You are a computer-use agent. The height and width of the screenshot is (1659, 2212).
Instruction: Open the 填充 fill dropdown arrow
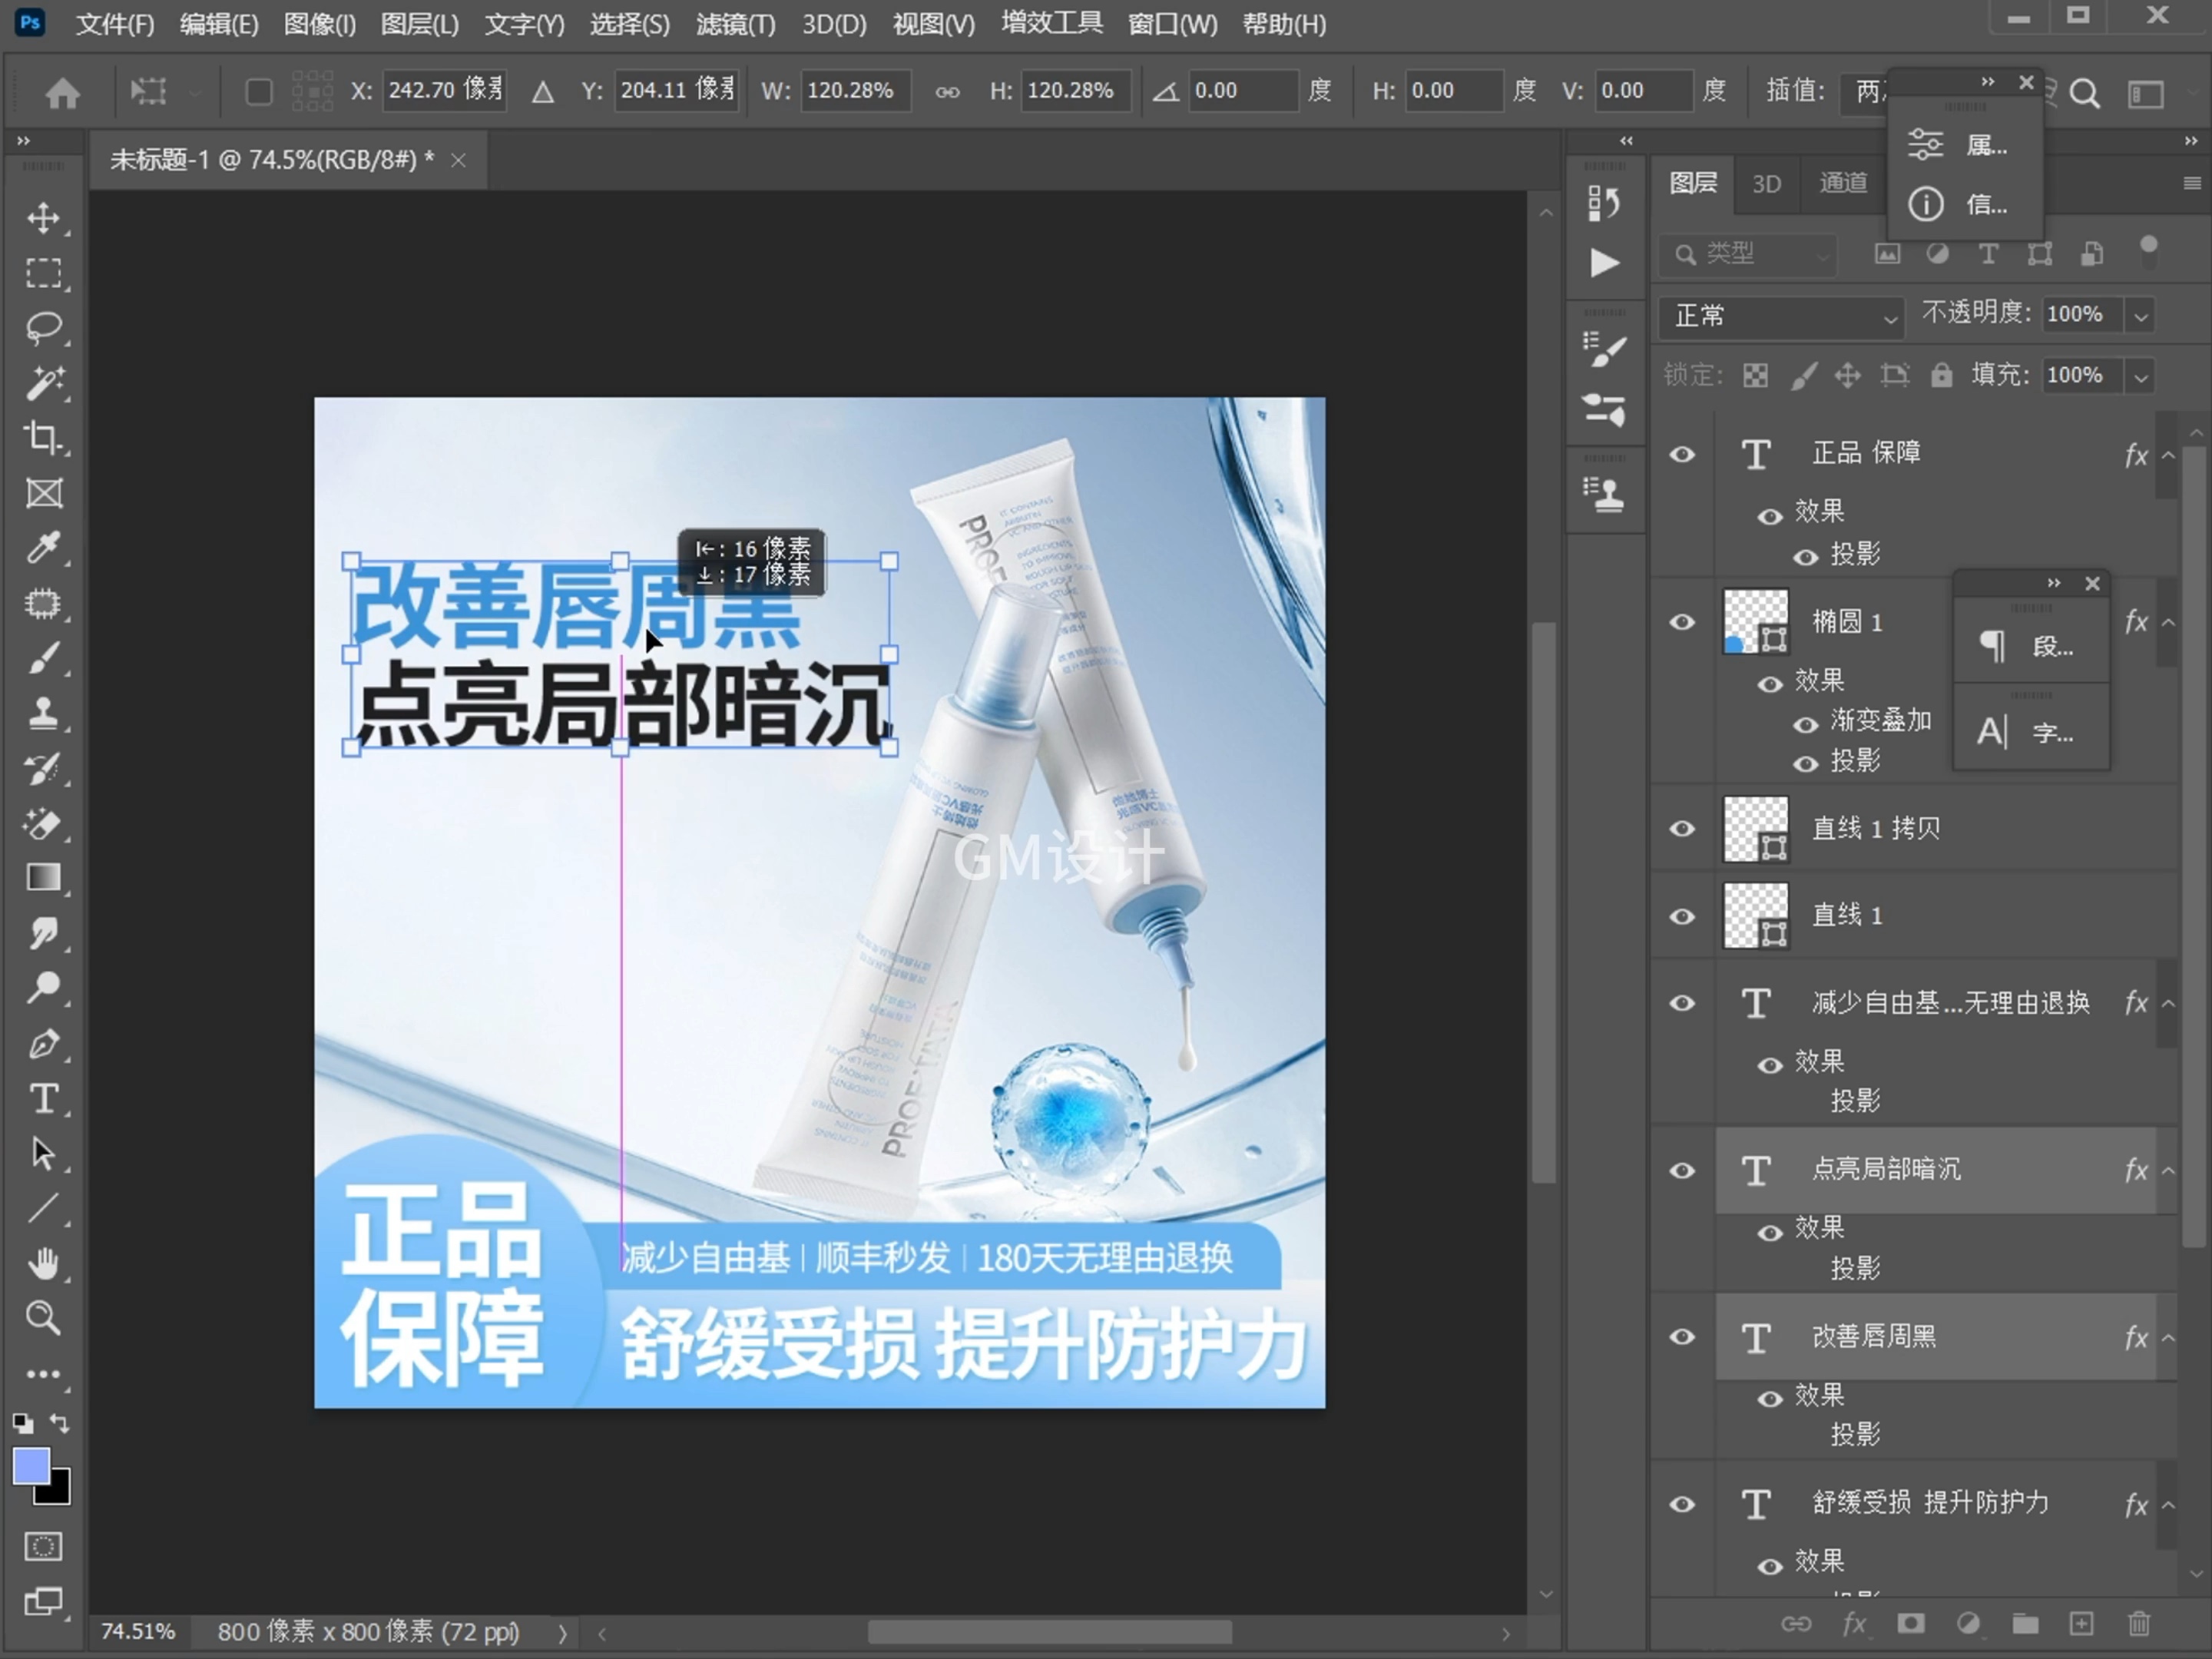2140,377
